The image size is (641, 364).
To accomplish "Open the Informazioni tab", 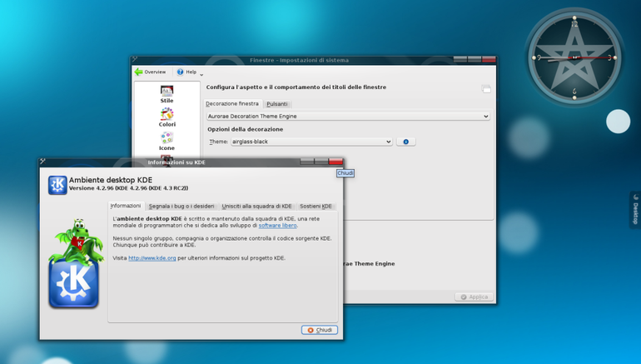I will (126, 206).
